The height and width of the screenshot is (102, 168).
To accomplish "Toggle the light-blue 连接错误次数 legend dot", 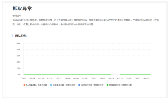I will (x=51, y=85).
